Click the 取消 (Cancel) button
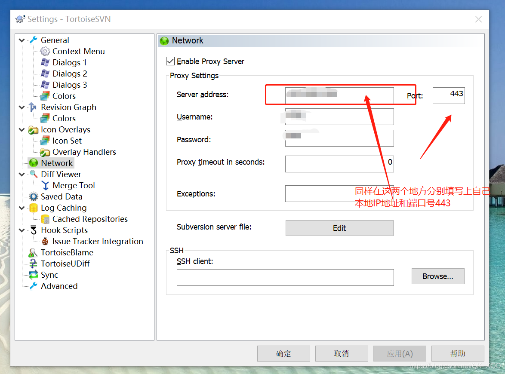 point(342,353)
